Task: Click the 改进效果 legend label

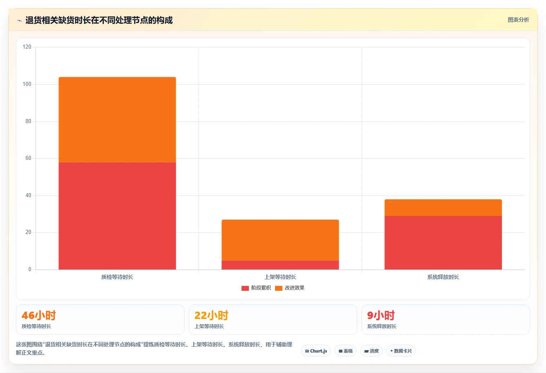Action: pyautogui.click(x=294, y=288)
